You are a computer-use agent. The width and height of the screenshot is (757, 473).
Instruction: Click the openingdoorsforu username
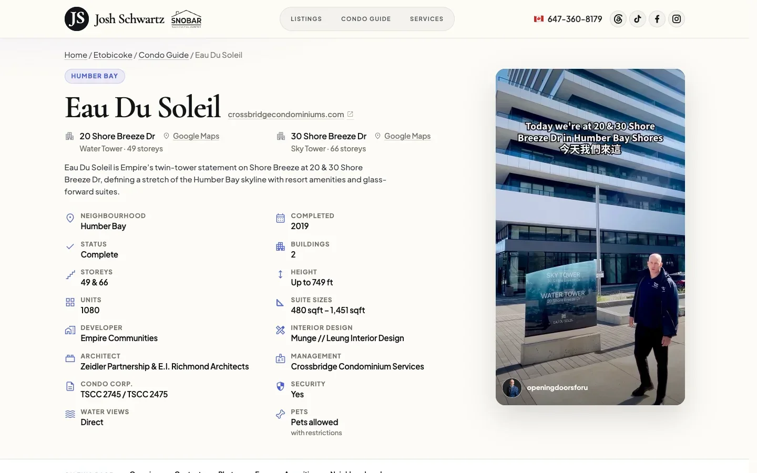click(557, 388)
